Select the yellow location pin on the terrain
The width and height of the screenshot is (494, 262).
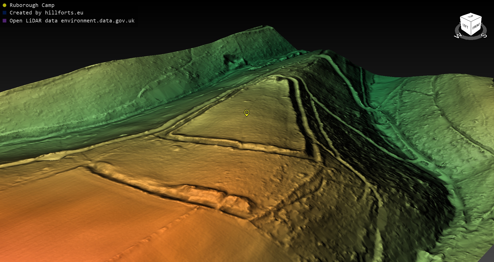pyautogui.click(x=246, y=113)
